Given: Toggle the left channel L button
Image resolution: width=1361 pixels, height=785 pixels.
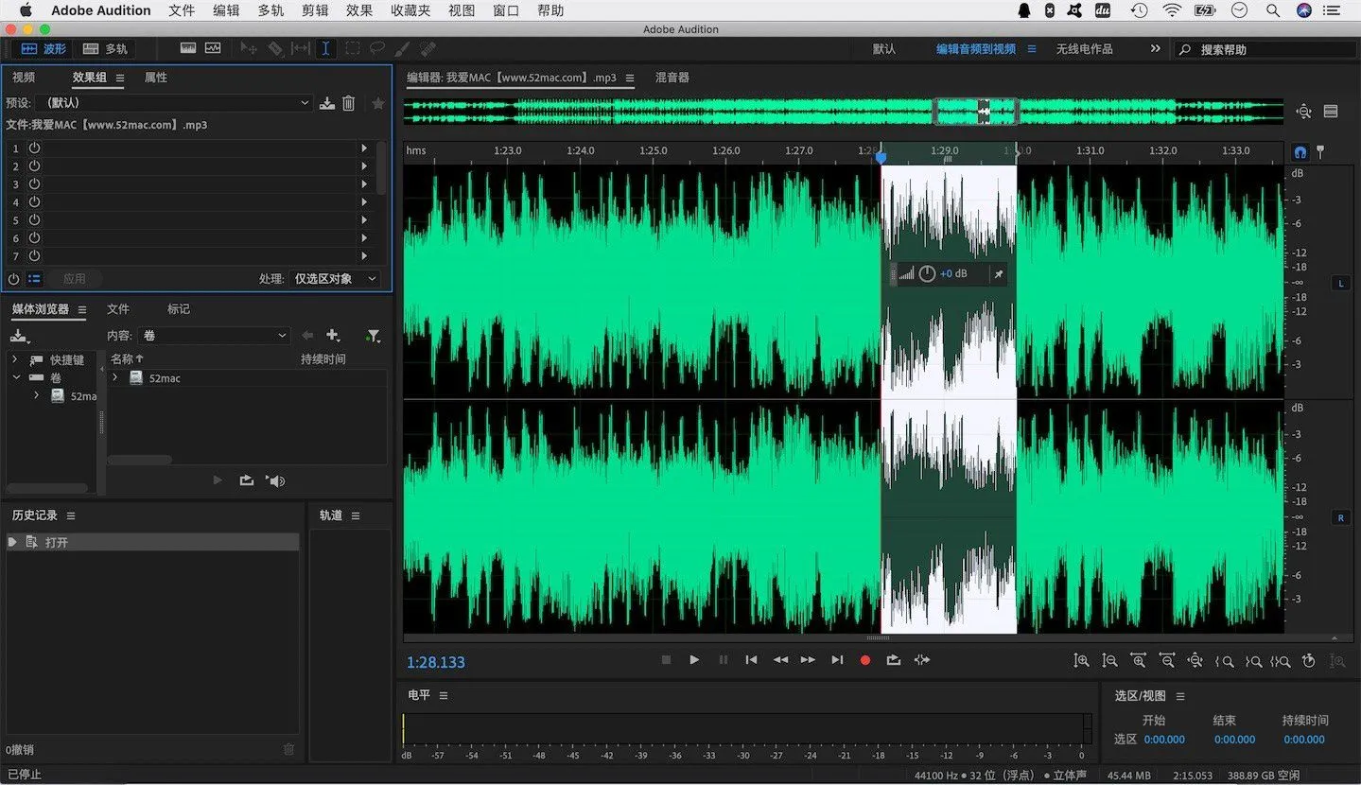Looking at the screenshot, I should [x=1340, y=283].
